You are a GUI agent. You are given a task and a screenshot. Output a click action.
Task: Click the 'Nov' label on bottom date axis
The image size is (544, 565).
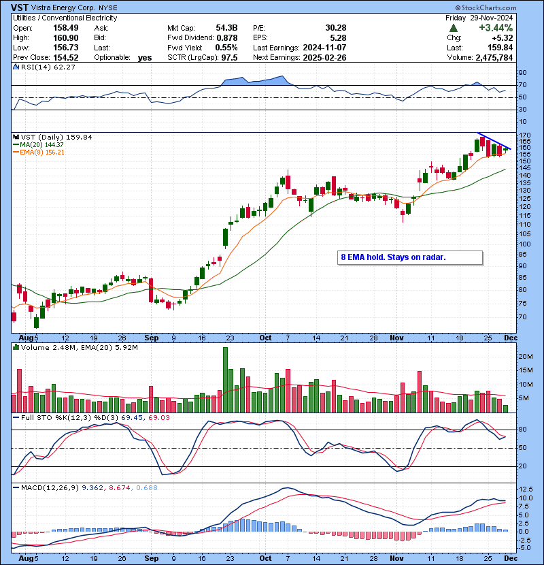point(396,558)
